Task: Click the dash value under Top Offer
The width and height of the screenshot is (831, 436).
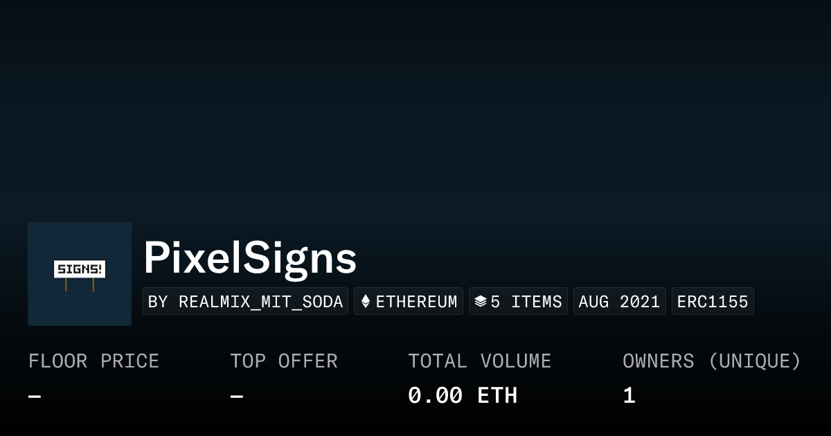Action: click(x=237, y=397)
